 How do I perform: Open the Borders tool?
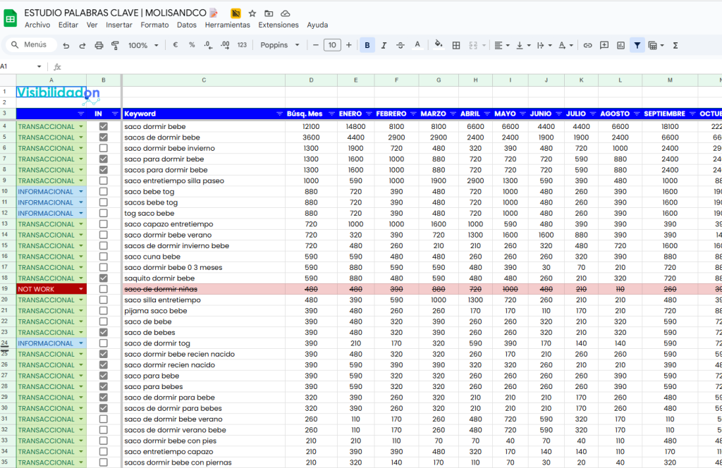[x=456, y=45]
